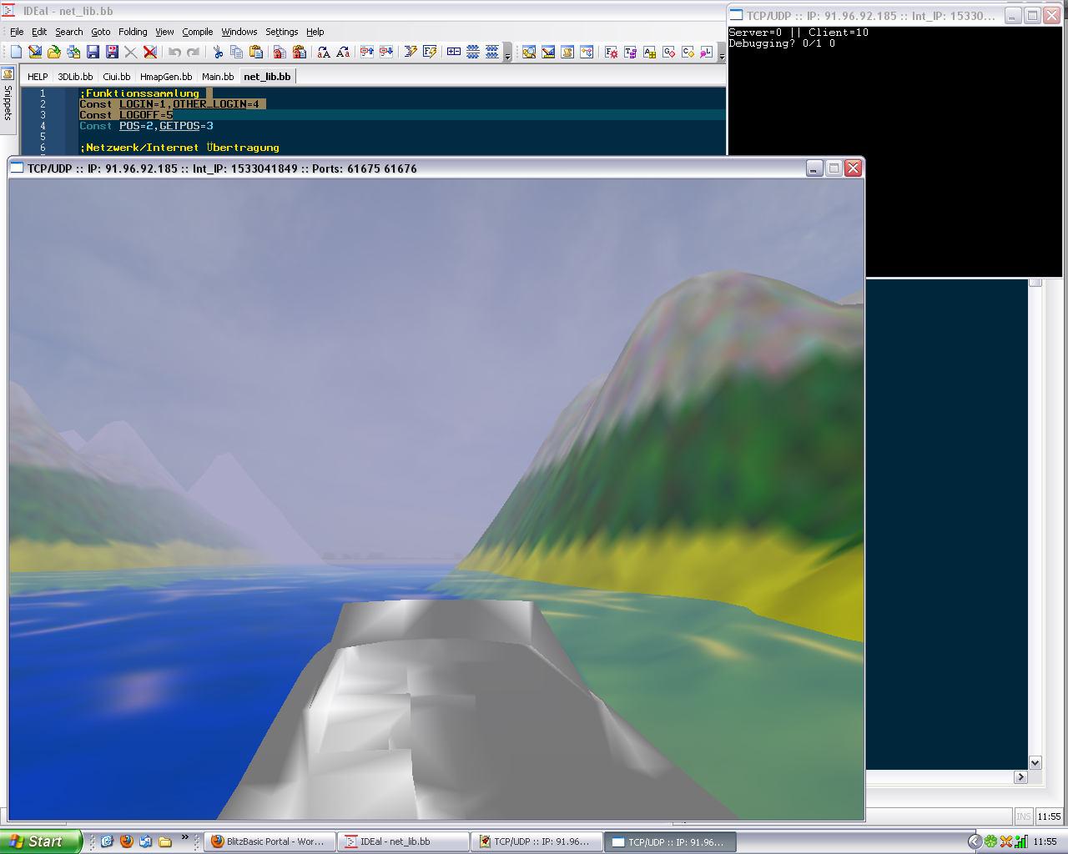Click the Functions list icon with gear
Screen dimensions: 1068x854
point(611,52)
